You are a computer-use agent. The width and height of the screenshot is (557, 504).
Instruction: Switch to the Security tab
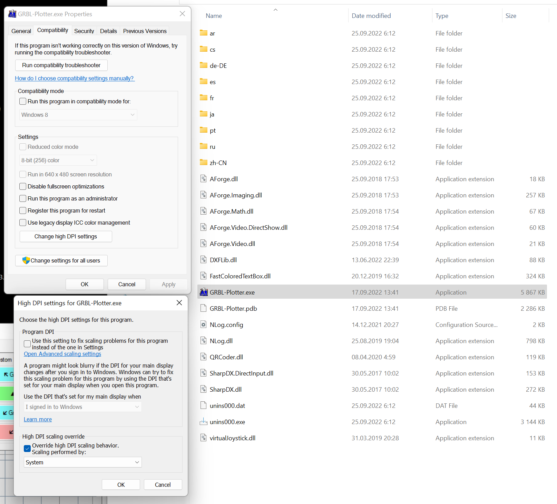(x=84, y=31)
